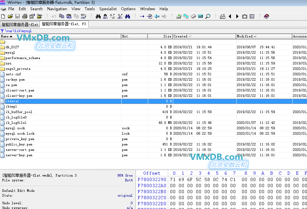The width and height of the screenshot is (307, 209).
Task: Click the Print toolbar icon
Action: click(25, 17)
